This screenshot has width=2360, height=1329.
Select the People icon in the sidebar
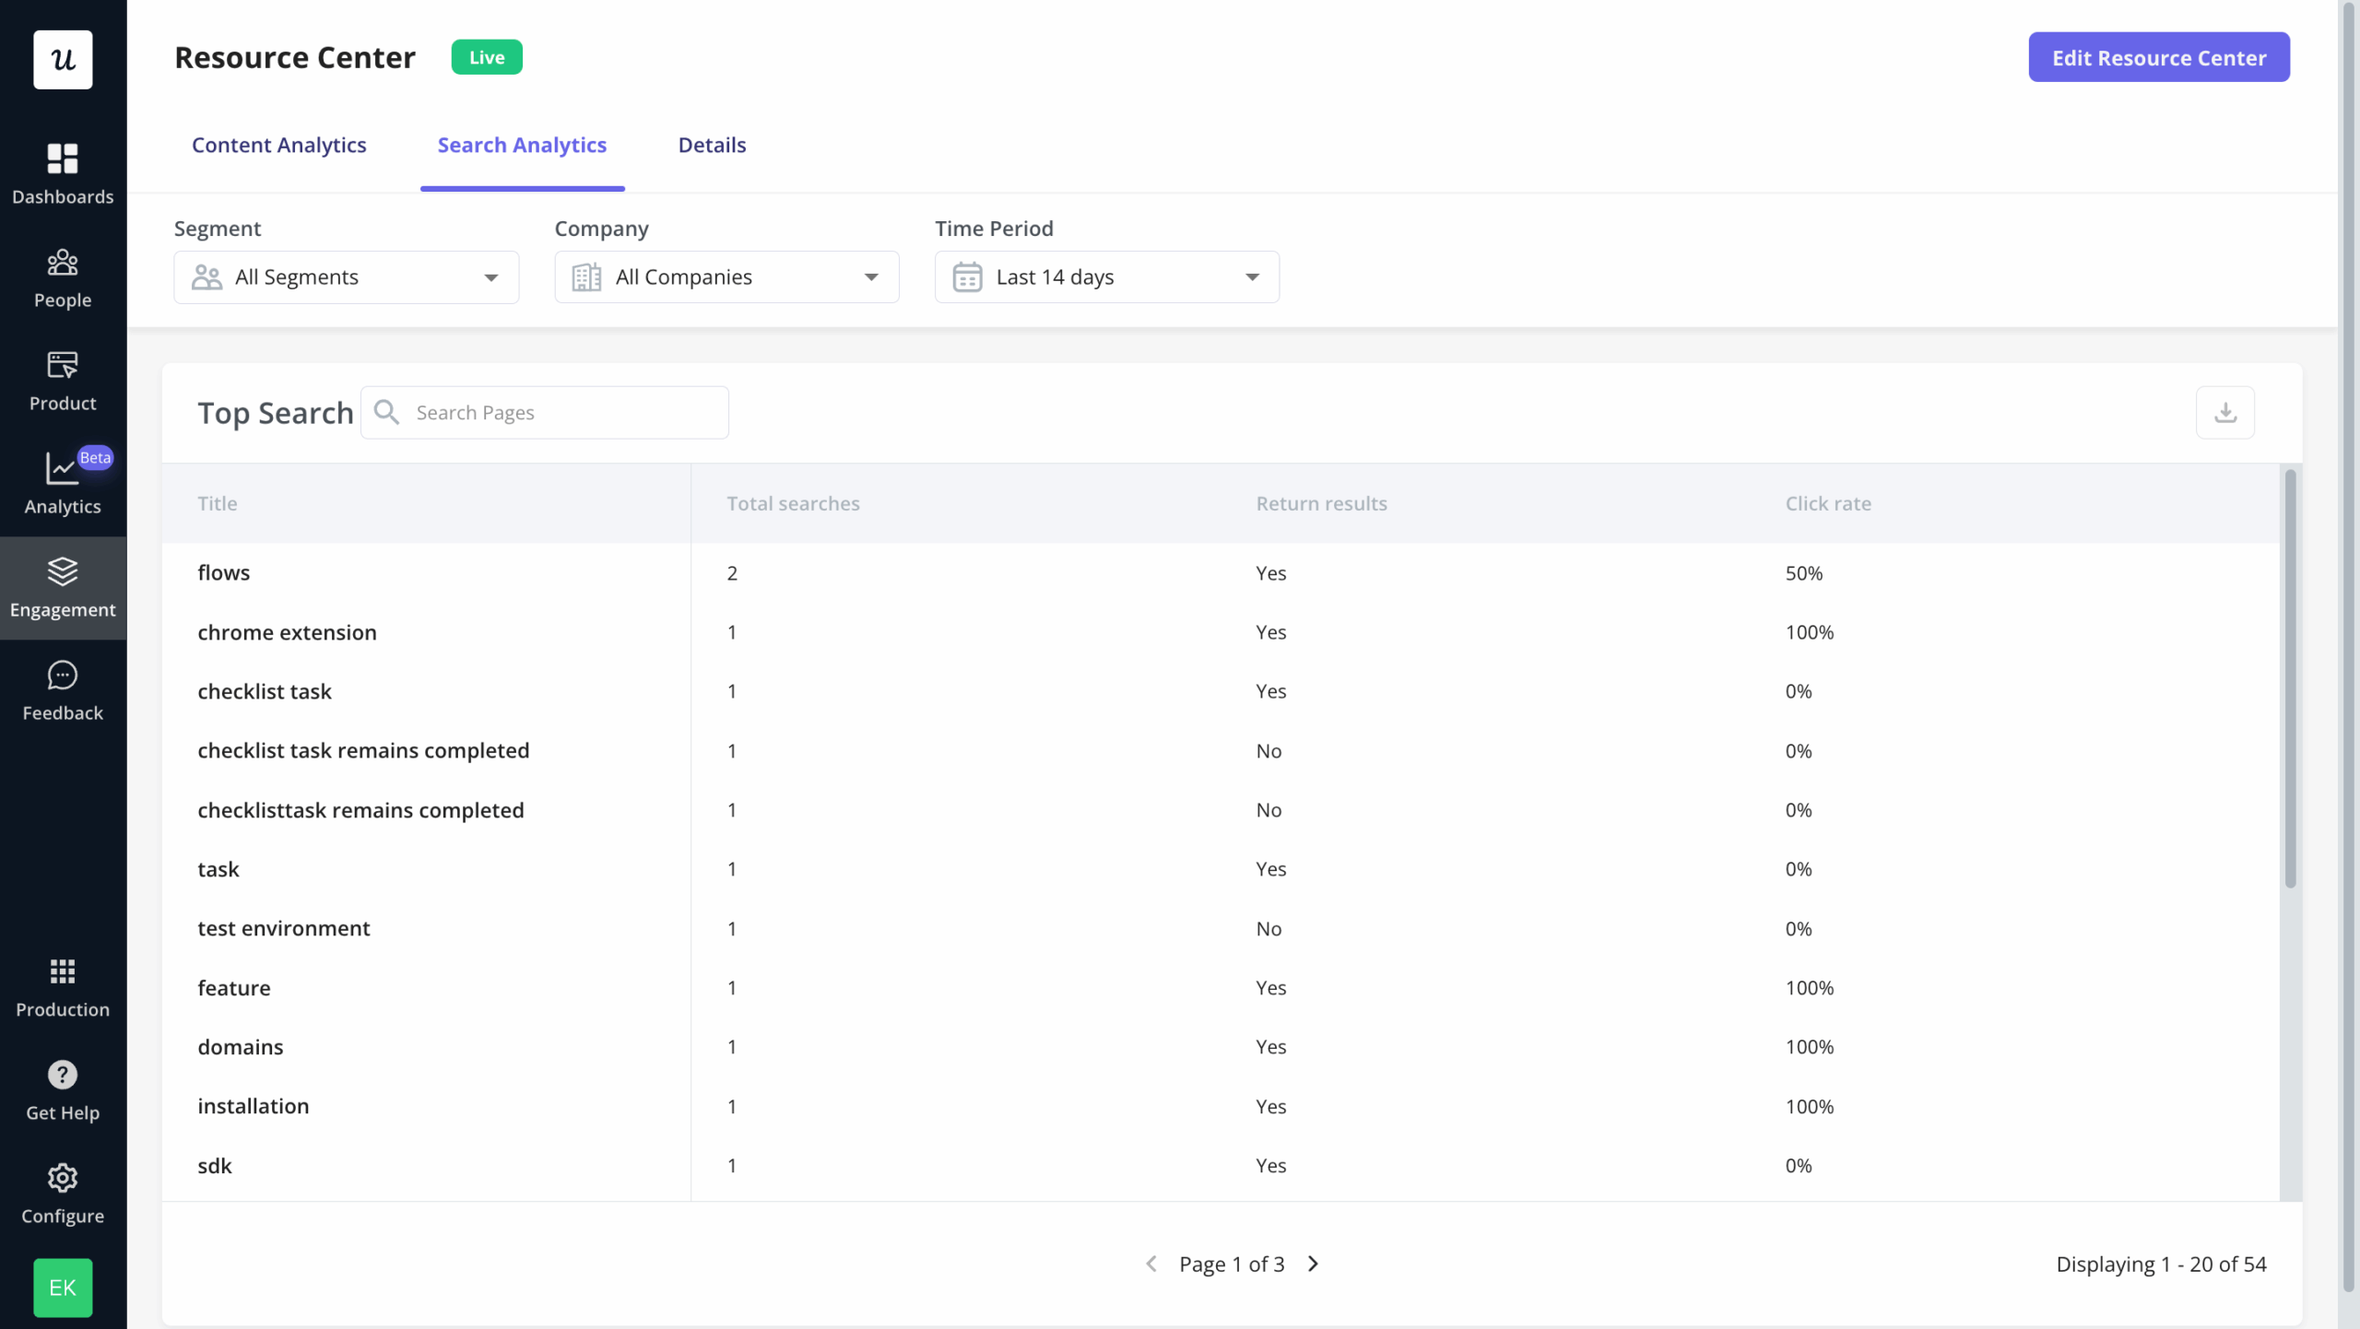62,276
